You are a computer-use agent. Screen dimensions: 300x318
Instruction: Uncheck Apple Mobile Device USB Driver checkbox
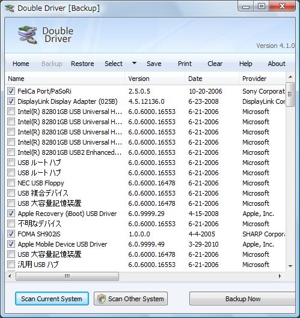coord(11,244)
